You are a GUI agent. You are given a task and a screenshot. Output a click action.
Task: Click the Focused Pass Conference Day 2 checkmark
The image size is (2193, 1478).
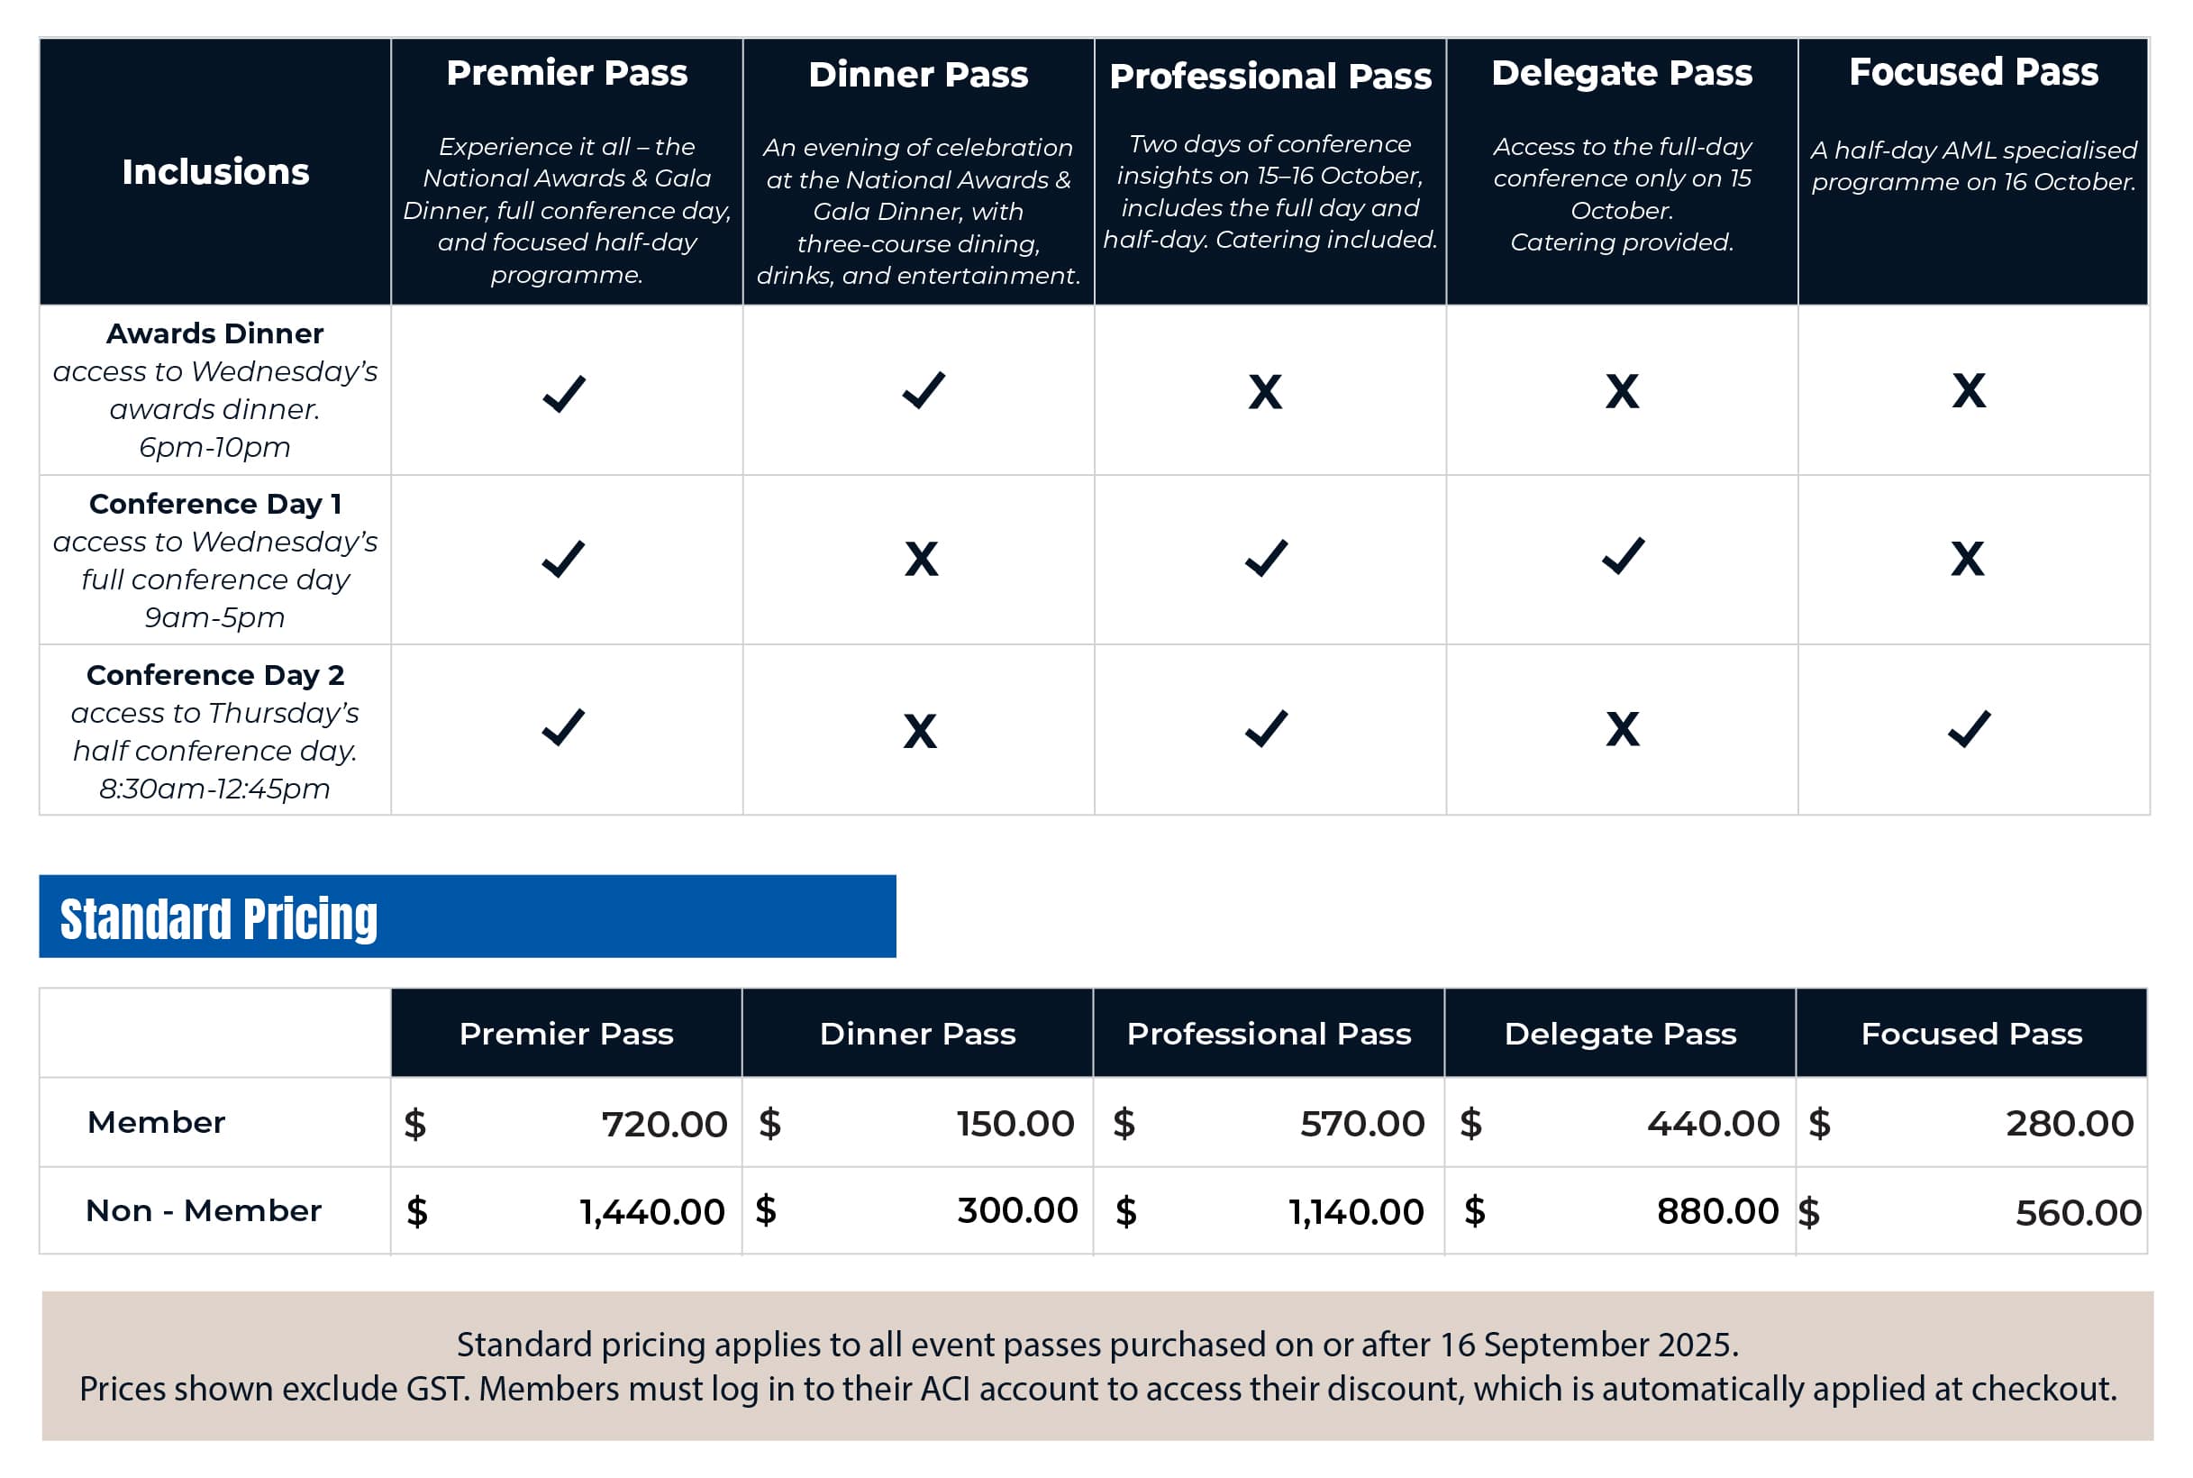pos(1969,728)
